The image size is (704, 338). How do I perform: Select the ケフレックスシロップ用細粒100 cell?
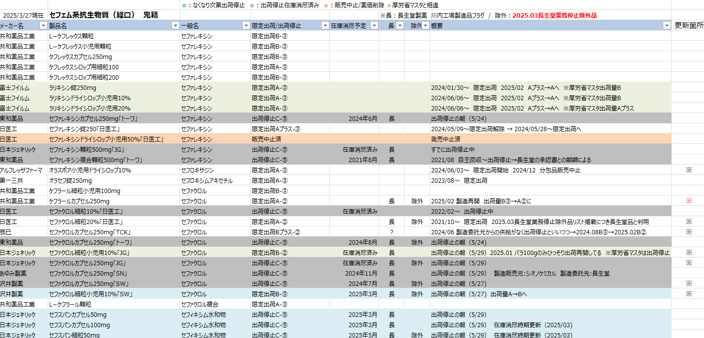114,67
